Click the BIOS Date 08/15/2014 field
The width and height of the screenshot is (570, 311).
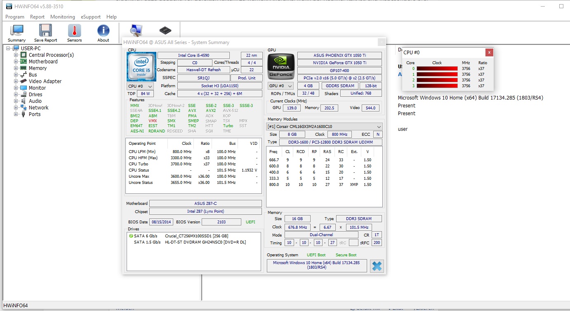pos(161,222)
